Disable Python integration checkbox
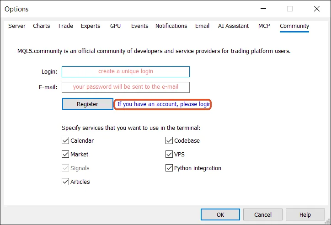331x225 pixels. 169,168
